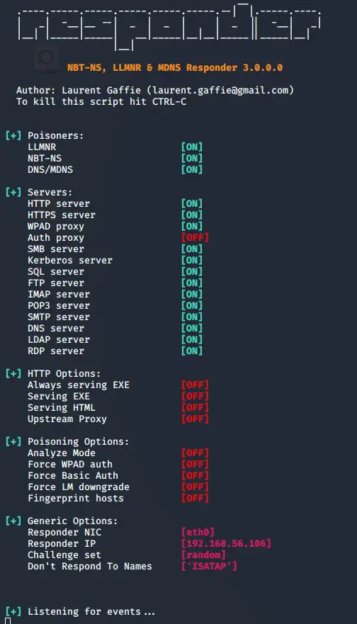The width and height of the screenshot is (357, 624).
Task: Click the eth0 Responder NIC value
Action: pos(198,532)
